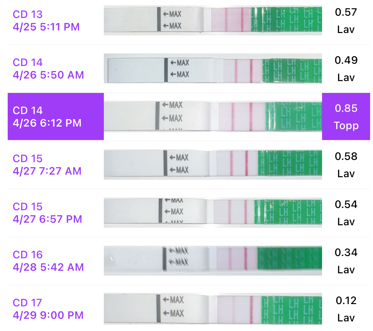
Task: Select the highlighted CD 14 4/26 6:12 PM label
Action: point(47,117)
